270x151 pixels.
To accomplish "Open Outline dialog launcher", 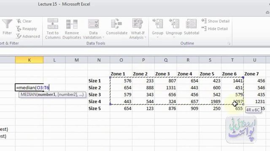I will pos(229,44).
